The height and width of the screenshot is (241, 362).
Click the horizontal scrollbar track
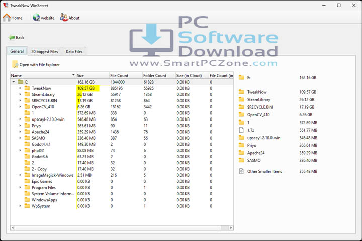[x=118, y=228]
